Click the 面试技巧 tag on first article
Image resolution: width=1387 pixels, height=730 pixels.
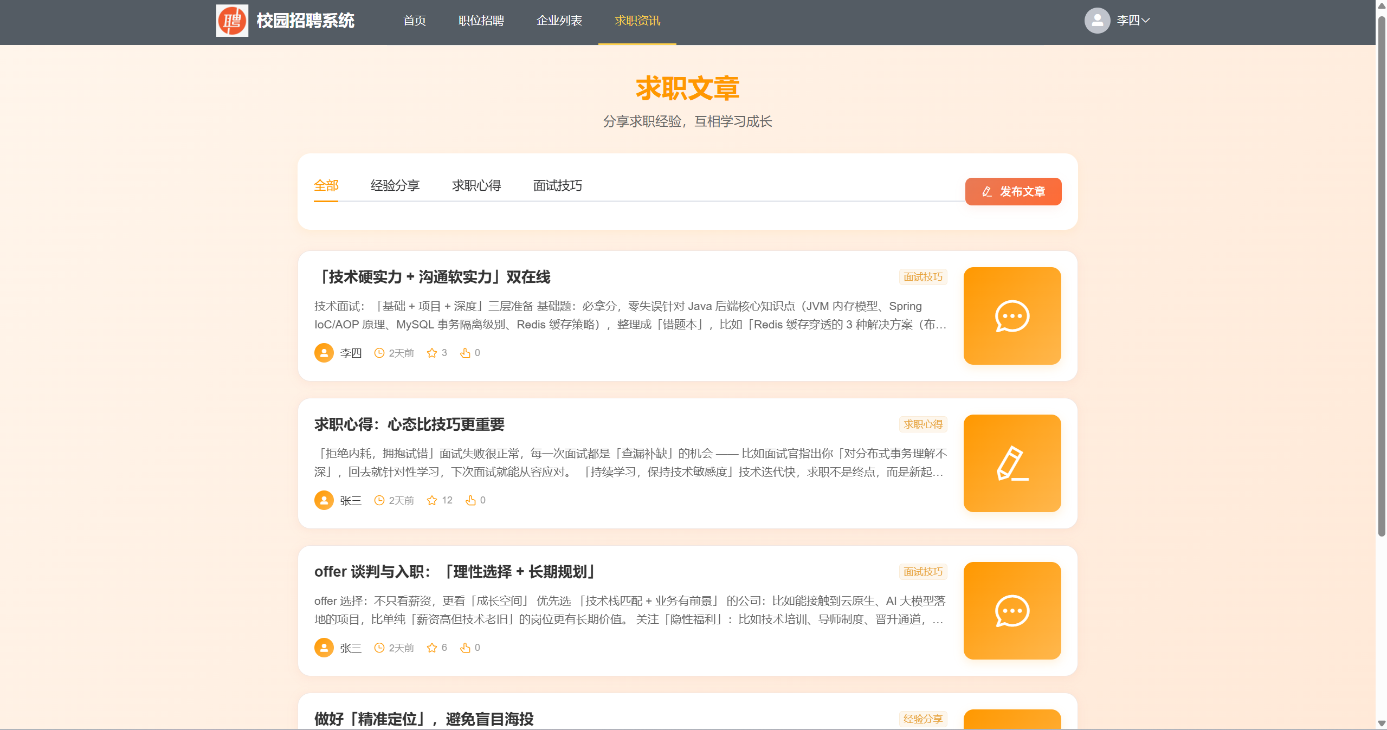point(923,276)
